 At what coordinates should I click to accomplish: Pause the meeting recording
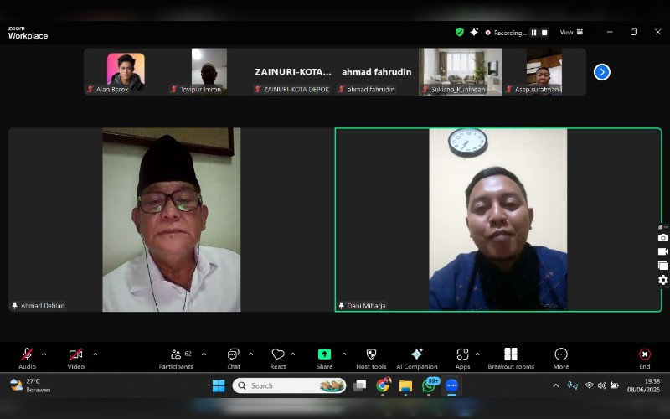coord(533,33)
